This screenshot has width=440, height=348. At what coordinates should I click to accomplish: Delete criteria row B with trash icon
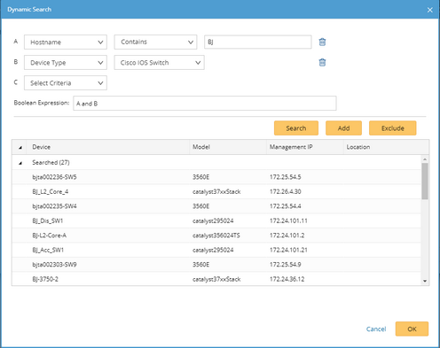pos(322,62)
